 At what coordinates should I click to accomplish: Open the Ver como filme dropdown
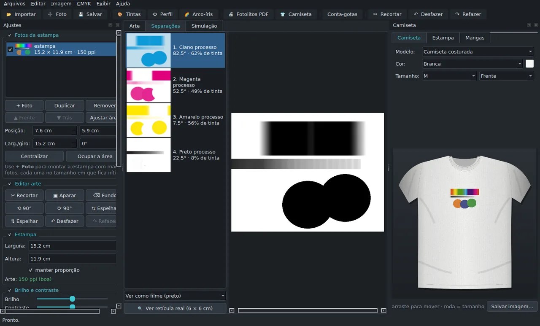[175, 296]
